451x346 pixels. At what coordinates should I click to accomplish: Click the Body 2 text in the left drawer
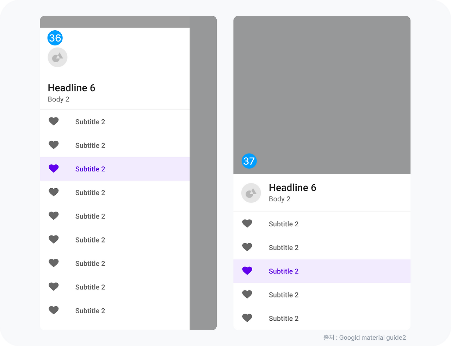point(58,99)
